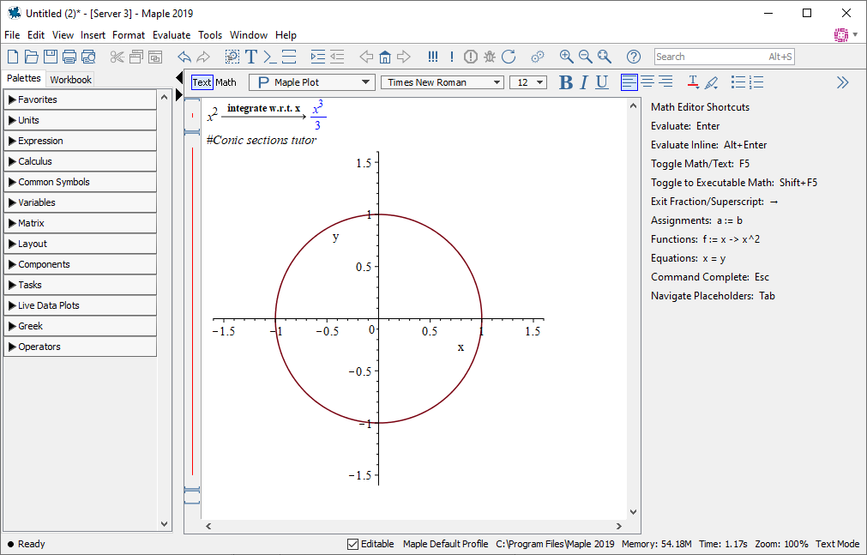Open the debugger bug icon
867x555 pixels.
click(x=490, y=57)
